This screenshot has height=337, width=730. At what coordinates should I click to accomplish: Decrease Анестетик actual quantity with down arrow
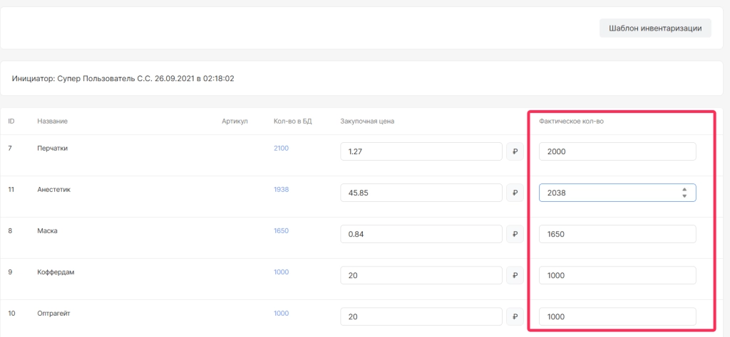click(684, 196)
